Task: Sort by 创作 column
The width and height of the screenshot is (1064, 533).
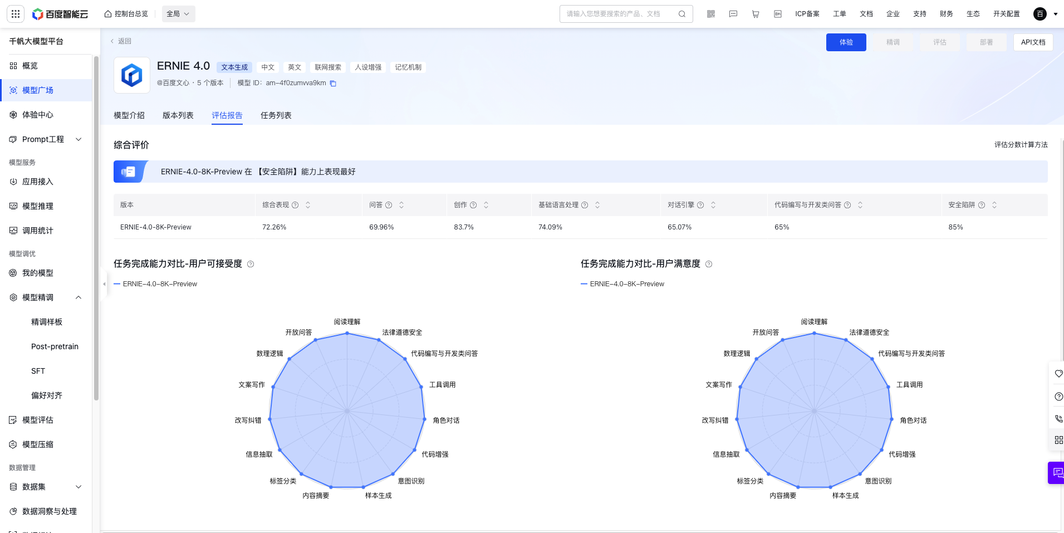Action: click(486, 205)
